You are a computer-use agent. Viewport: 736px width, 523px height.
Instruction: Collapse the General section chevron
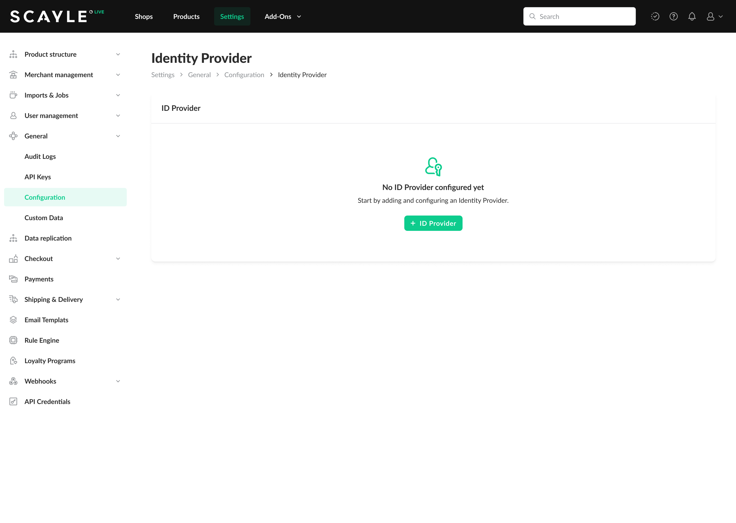point(118,136)
